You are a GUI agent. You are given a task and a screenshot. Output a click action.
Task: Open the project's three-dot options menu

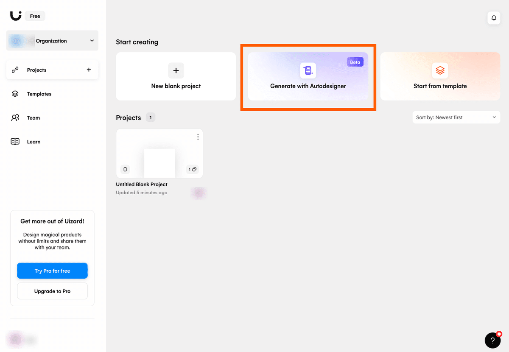(198, 137)
